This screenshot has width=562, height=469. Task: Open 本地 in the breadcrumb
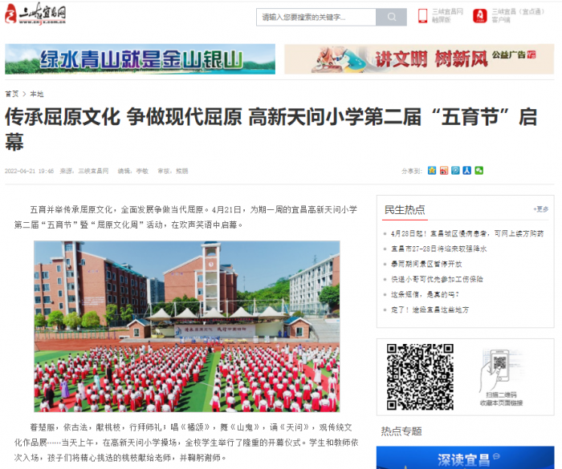point(37,94)
